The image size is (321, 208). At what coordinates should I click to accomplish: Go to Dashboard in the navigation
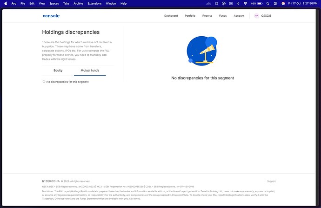point(171,16)
